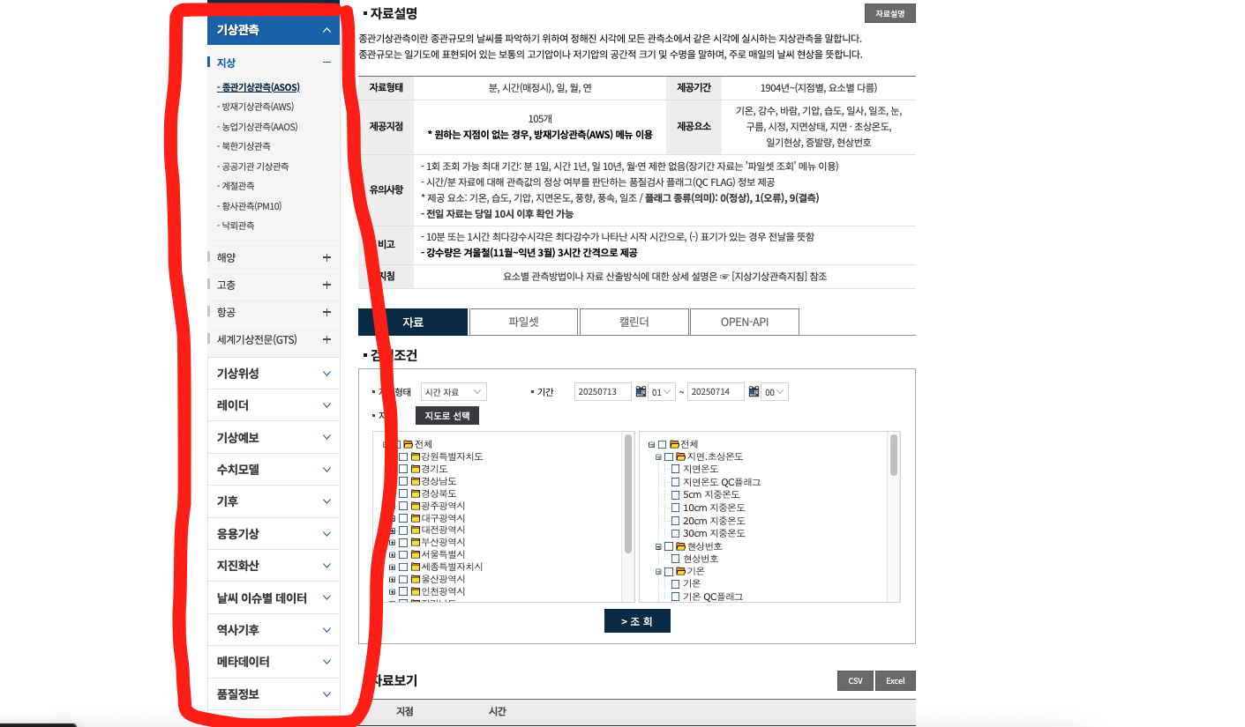Click the plus icon beside 세계기상전문(GTS)
Viewport: 1245px width, 727px height.
pos(326,339)
